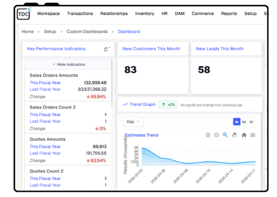Image resolution: width=277 pixels, height=197 pixels.
Task: Click the 63.54% change value
Action: 96,161
